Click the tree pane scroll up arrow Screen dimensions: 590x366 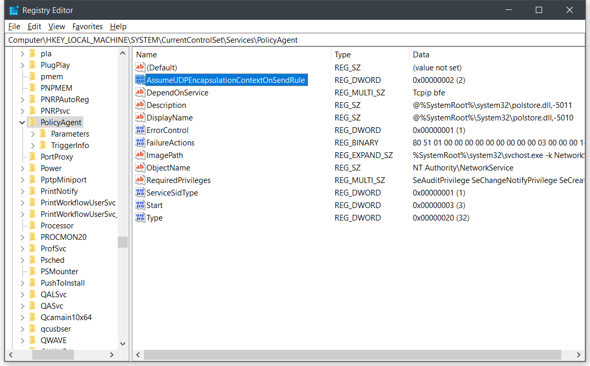pyautogui.click(x=122, y=53)
